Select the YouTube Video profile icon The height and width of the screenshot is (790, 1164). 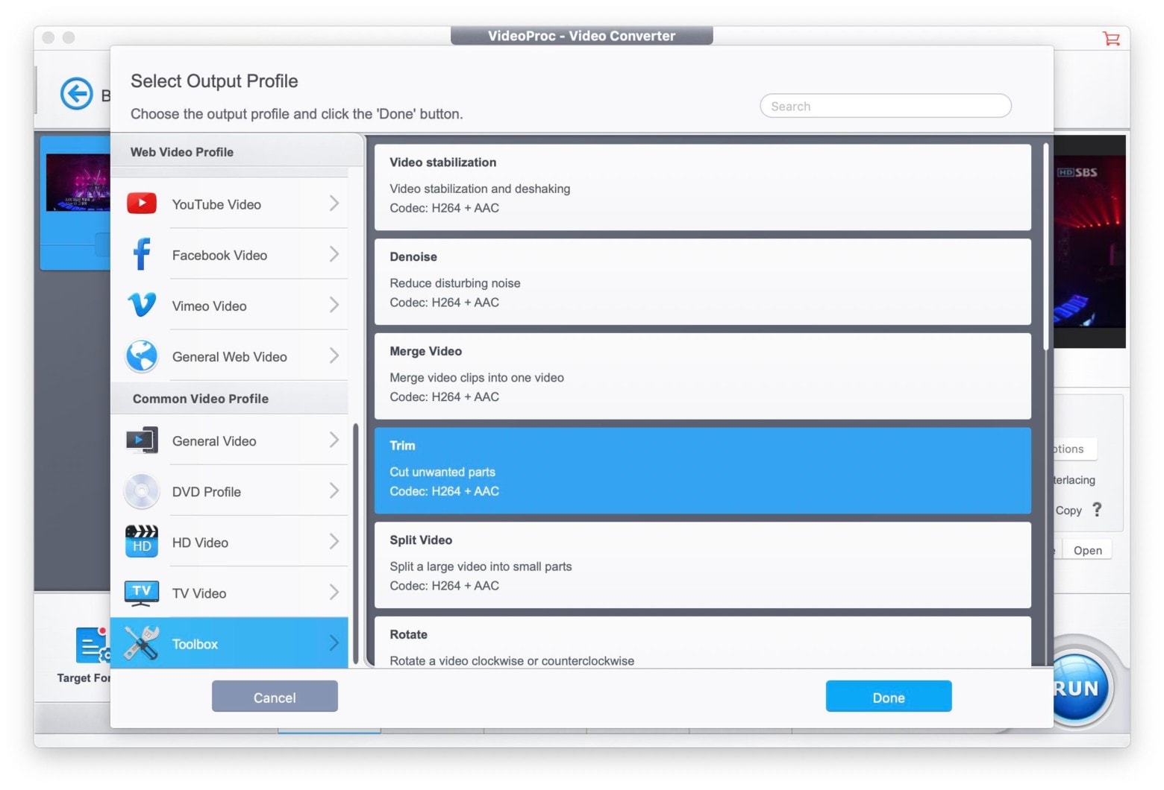pos(142,203)
